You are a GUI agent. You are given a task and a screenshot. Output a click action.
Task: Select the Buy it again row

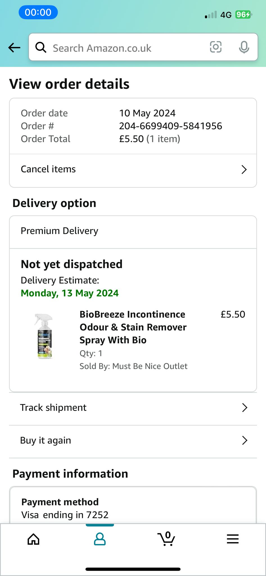tap(133, 440)
